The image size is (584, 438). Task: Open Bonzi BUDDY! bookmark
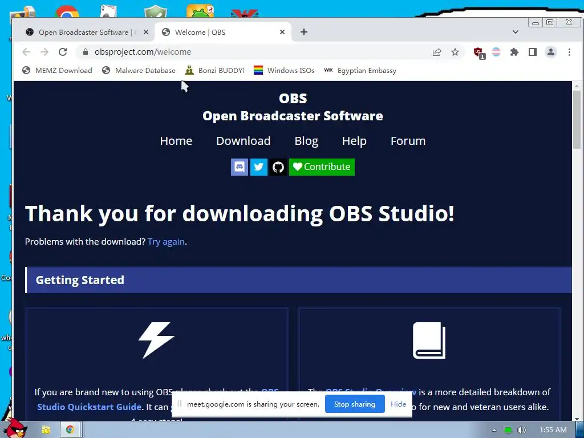tap(215, 70)
